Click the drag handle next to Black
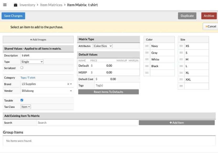The width and height of the screenshot is (218, 157). tap(147, 66)
